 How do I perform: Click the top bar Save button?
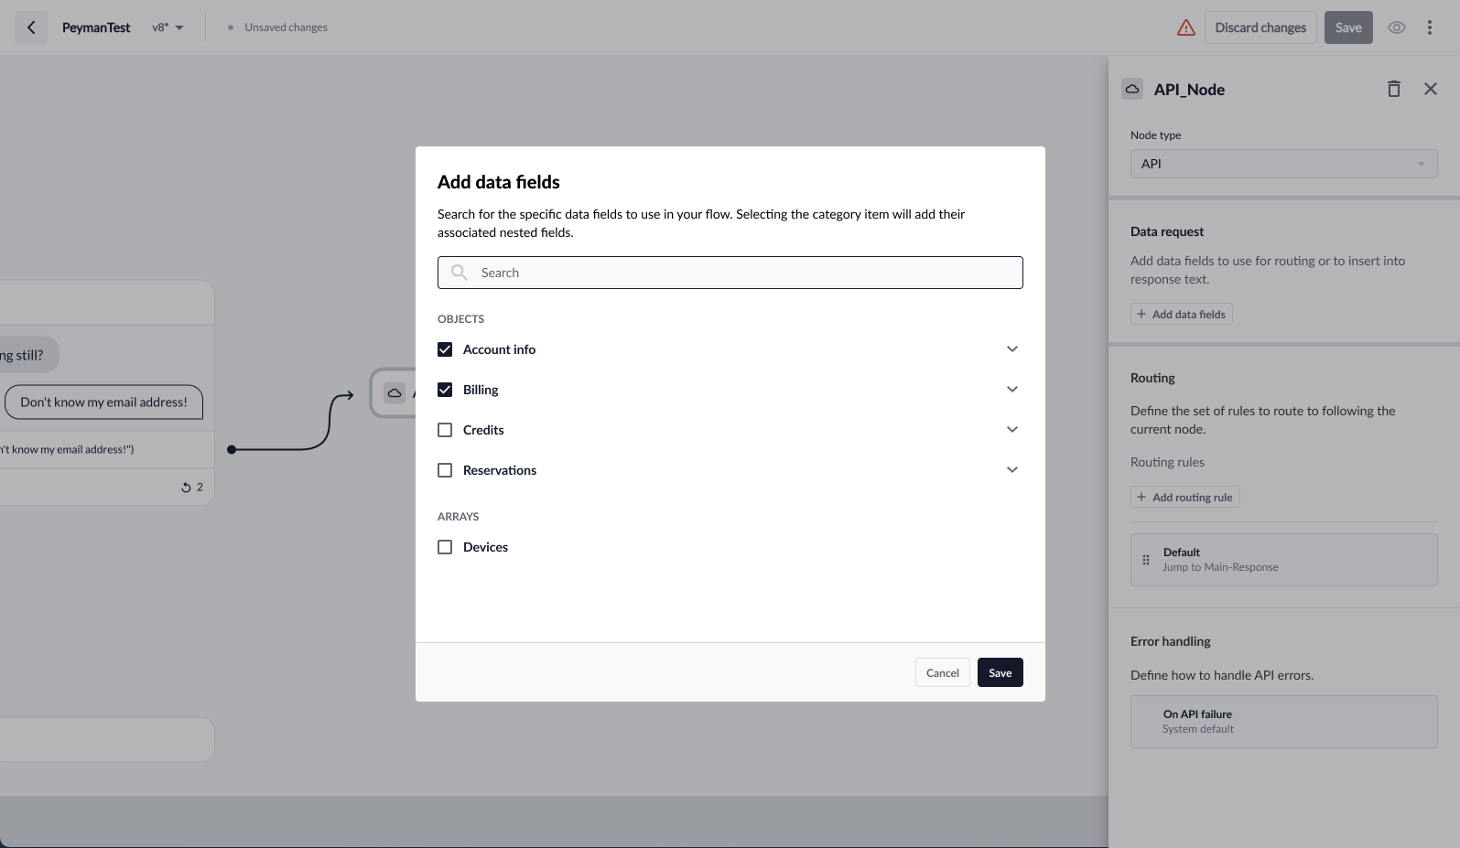tap(1348, 27)
